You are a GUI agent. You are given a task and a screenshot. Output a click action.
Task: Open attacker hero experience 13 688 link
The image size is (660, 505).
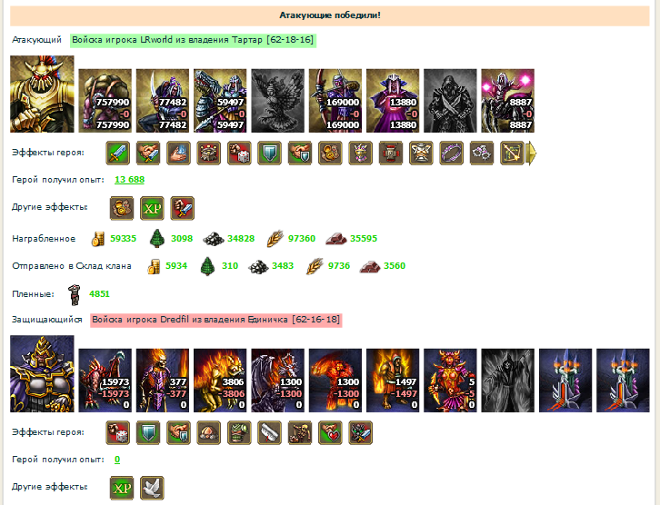[x=130, y=180]
